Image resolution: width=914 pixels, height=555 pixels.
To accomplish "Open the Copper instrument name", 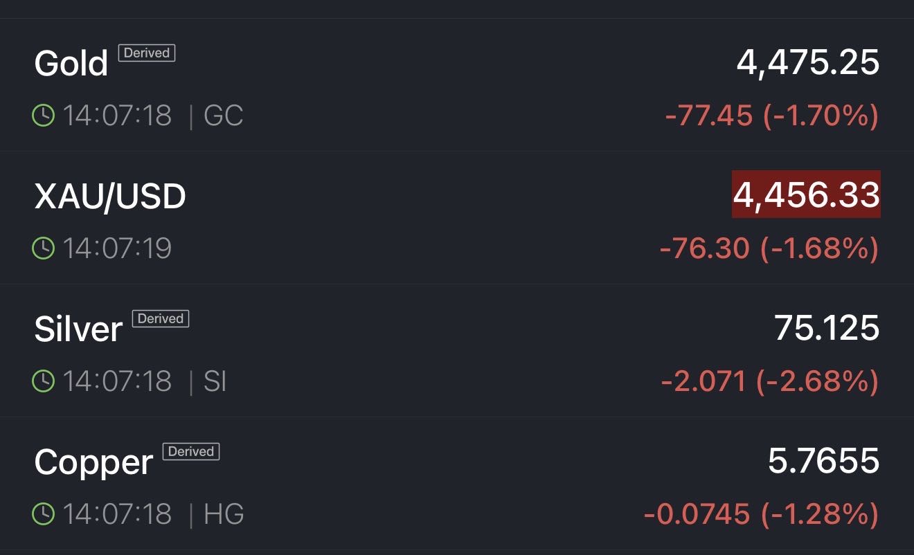I will pyautogui.click(x=93, y=462).
